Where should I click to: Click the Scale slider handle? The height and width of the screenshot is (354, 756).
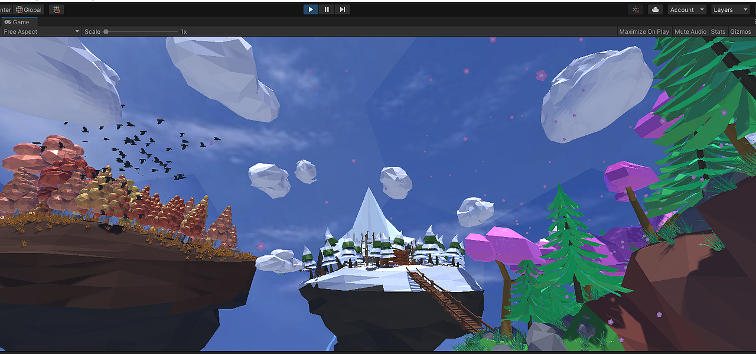pos(106,32)
